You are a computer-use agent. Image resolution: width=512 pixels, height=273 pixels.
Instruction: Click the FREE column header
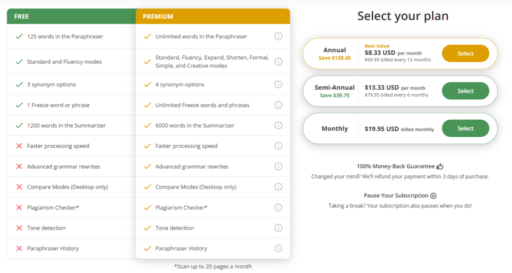71,16
